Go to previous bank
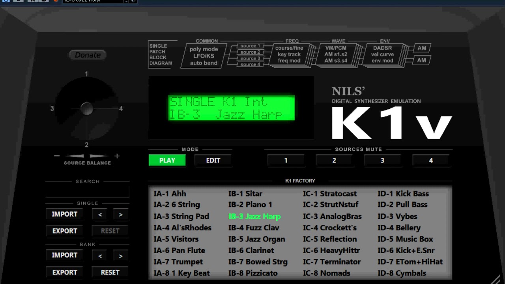 (x=100, y=256)
